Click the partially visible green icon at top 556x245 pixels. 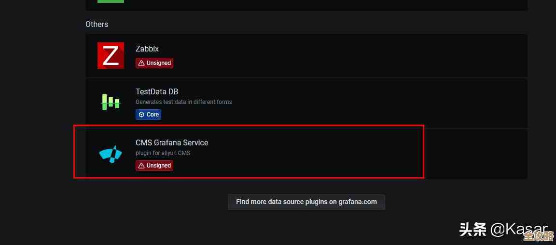111,1
